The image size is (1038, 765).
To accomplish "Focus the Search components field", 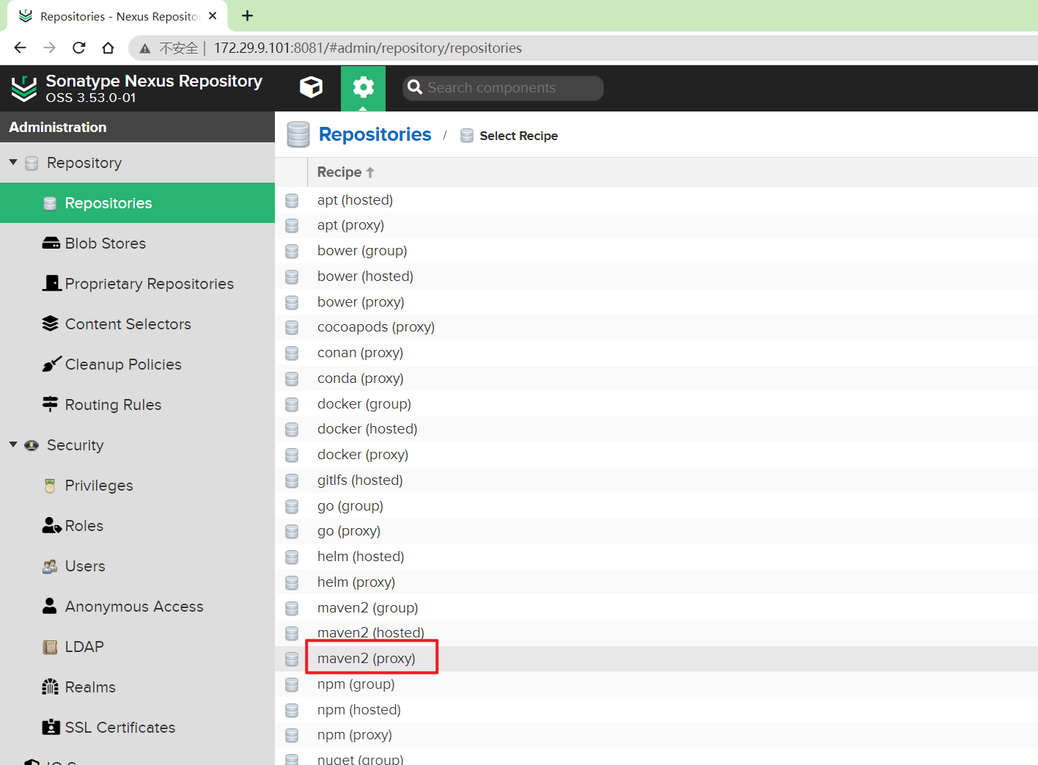I will [503, 88].
